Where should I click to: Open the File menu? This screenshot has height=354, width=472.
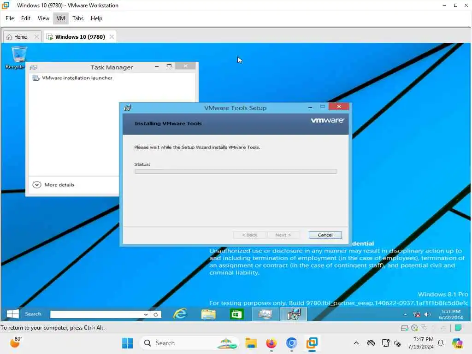click(10, 18)
